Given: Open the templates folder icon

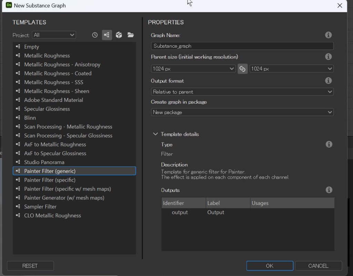Looking at the screenshot, I should coord(130,35).
